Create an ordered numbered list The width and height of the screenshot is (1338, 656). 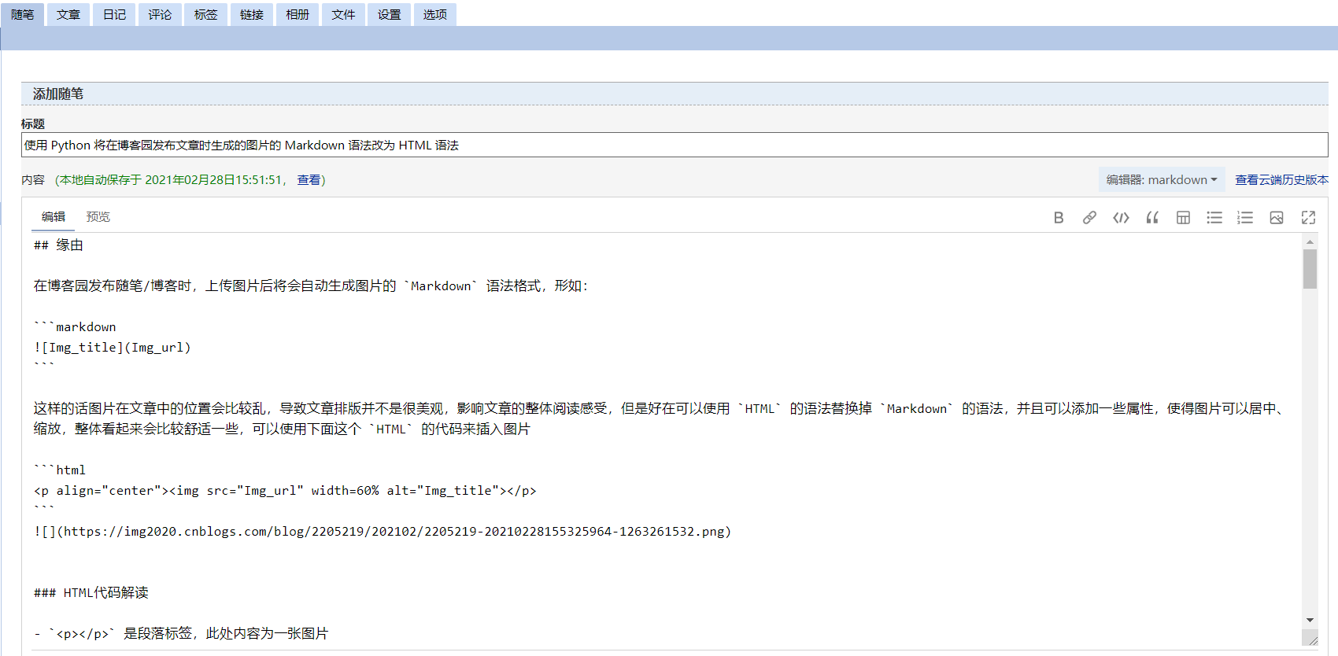tap(1245, 218)
